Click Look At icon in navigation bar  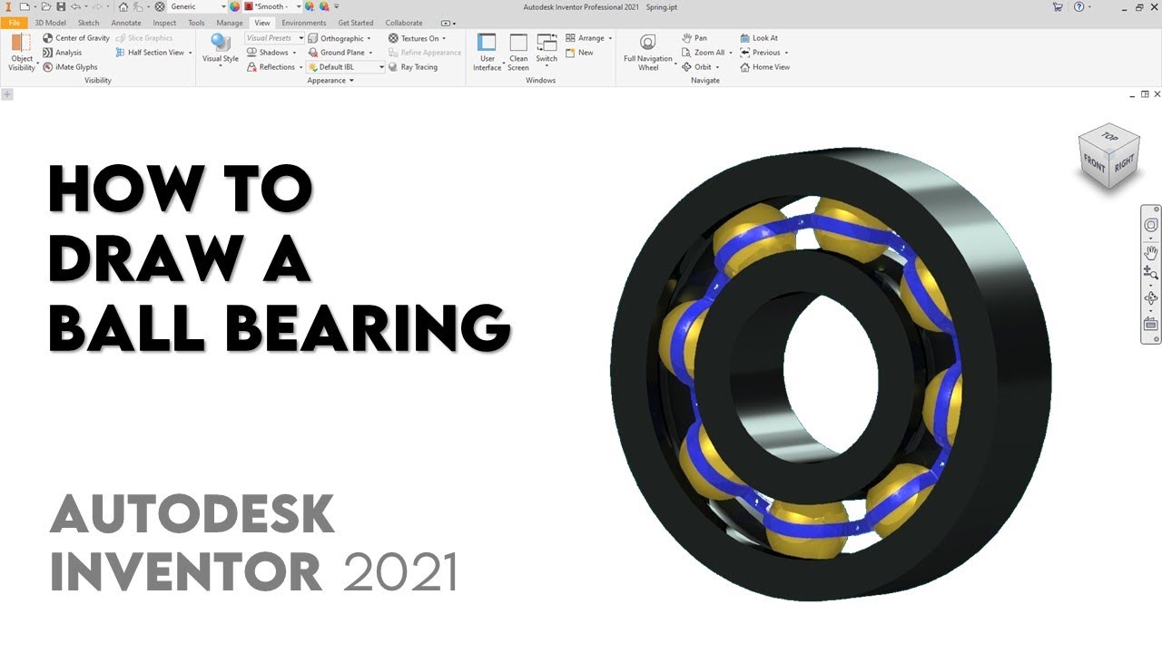[1151, 324]
